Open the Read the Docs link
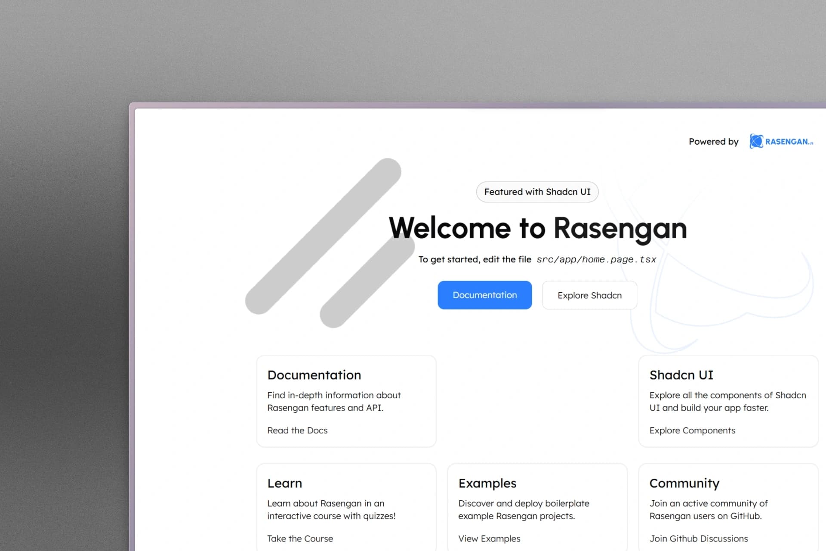The height and width of the screenshot is (551, 826). pos(297,430)
